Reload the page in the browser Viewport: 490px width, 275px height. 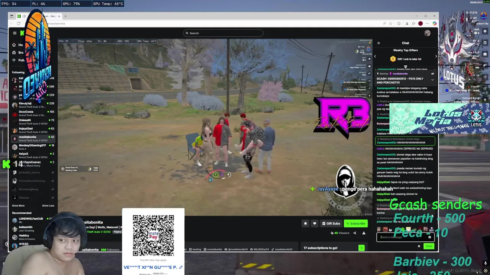click(18, 23)
